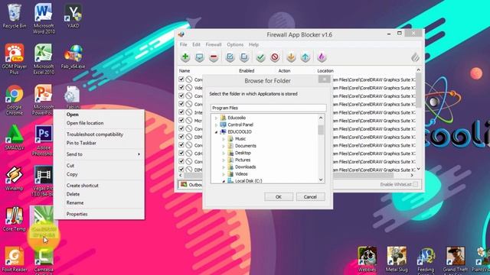Expand the Desktop folder arrow in tree
Viewport: 490px width, 275px height.
pyautogui.click(x=224, y=153)
